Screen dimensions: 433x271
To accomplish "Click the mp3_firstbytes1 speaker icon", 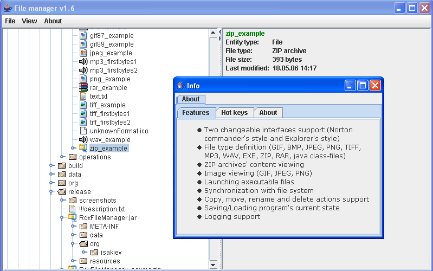I will 83,61.
